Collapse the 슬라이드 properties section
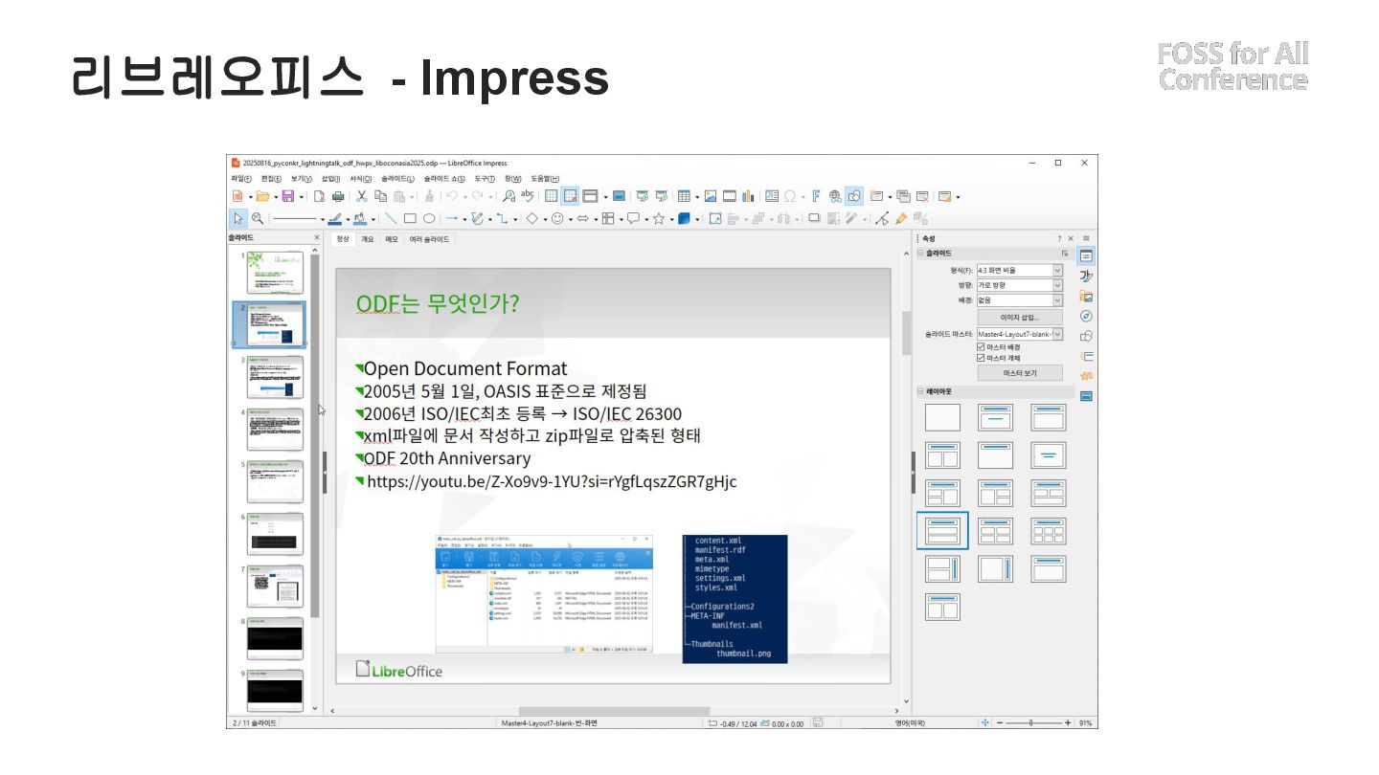1379x775 pixels. click(x=920, y=254)
